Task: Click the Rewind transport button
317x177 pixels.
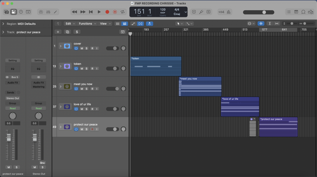Action: pyautogui.click(x=74, y=12)
